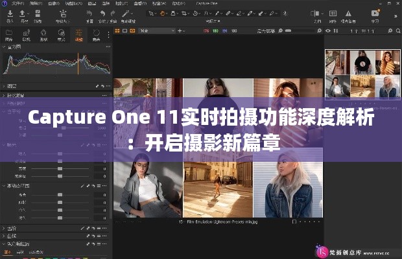Click the reset arrow in High Dynamic Range header
Image resolution: width=402 pixels, height=259 pixels.
point(93,186)
